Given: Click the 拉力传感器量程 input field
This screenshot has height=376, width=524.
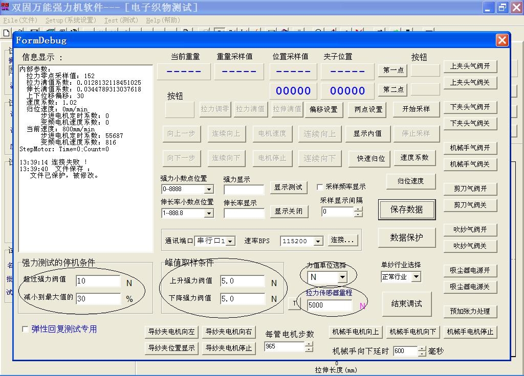Looking at the screenshot, I should point(330,305).
